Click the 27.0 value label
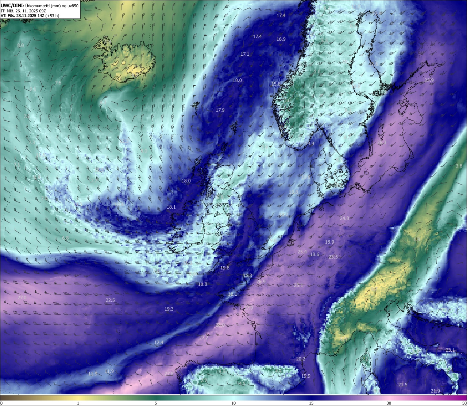Viewport: 467px width, 406px height. (x=22, y=298)
